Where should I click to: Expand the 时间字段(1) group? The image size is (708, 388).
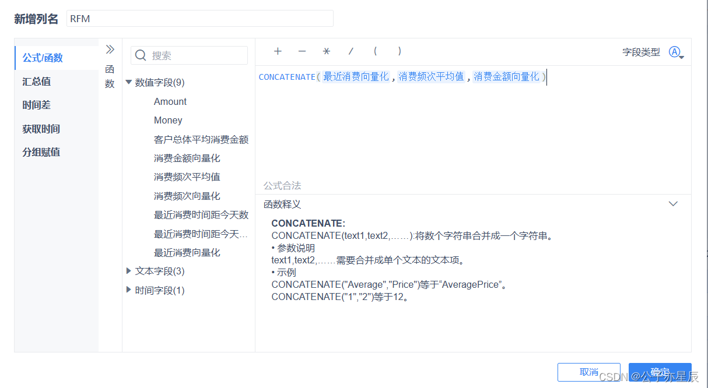tap(129, 290)
